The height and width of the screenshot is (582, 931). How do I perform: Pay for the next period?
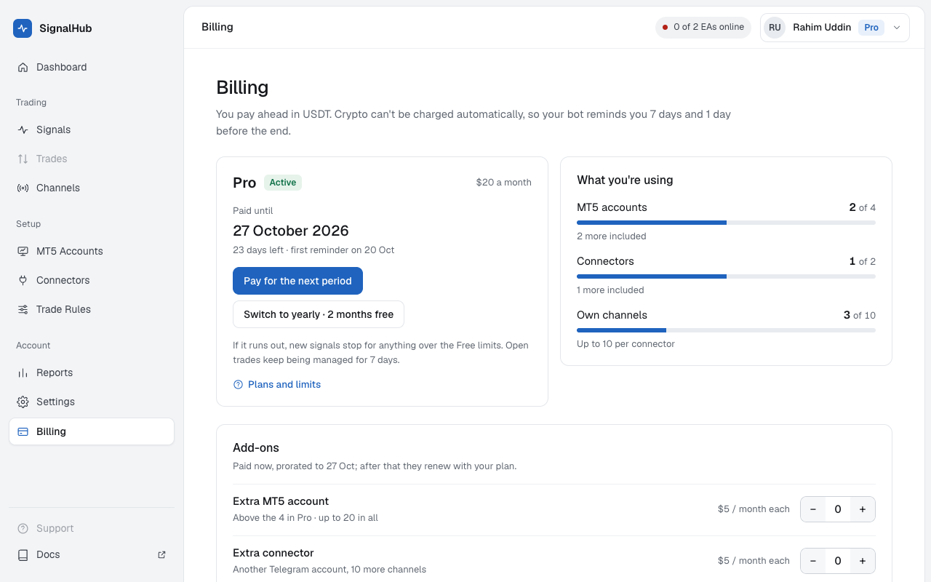(297, 281)
